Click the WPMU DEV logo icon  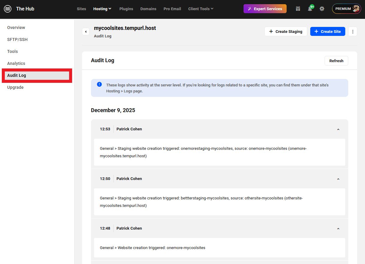click(x=7, y=9)
